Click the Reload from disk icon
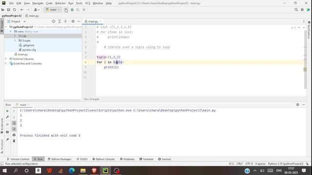 15,10
